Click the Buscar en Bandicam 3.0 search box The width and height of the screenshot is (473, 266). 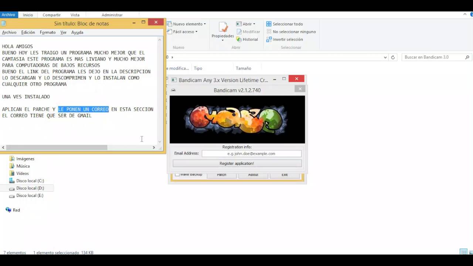[436, 57]
